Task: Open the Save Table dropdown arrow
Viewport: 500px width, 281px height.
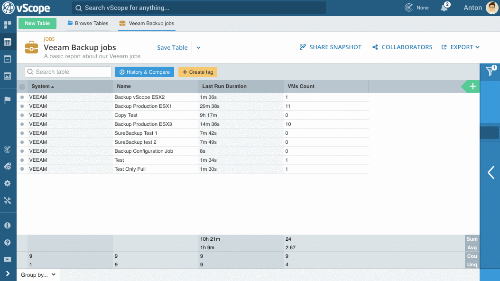Action: pyautogui.click(x=198, y=48)
